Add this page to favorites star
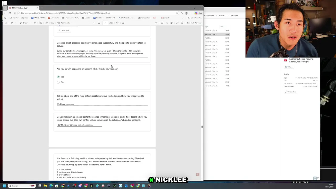336x189 pixels. point(177,13)
